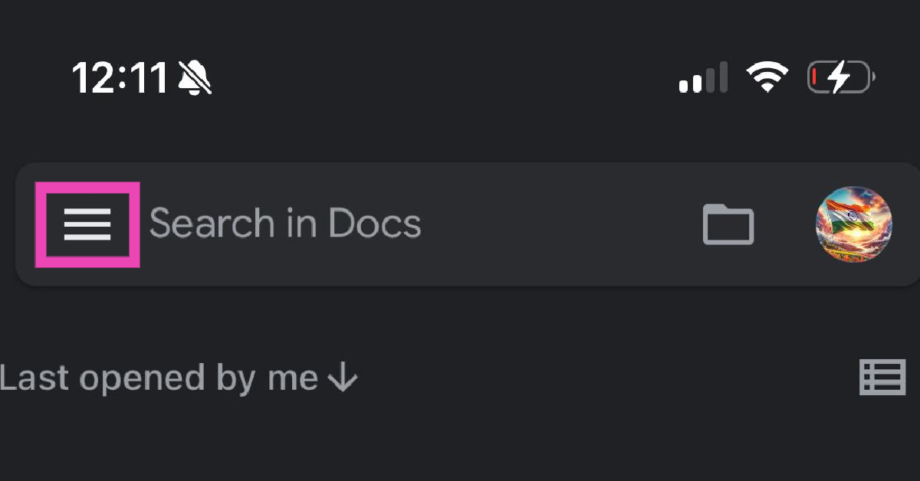Image resolution: width=920 pixels, height=481 pixels.
Task: Tap the red low battery level bar
Action: tap(814, 77)
